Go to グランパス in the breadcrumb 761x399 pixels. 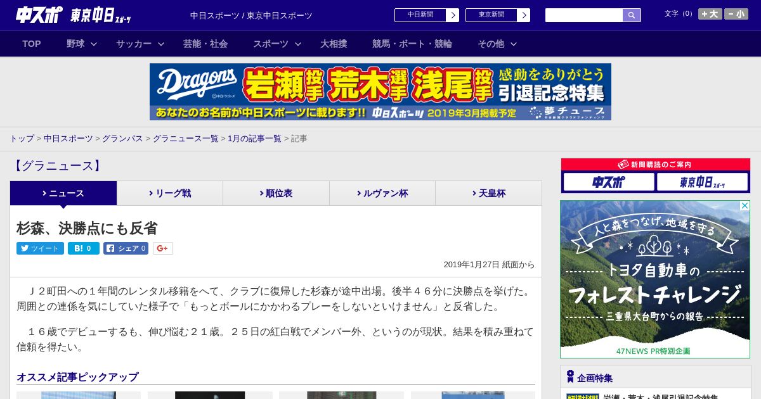tap(122, 138)
